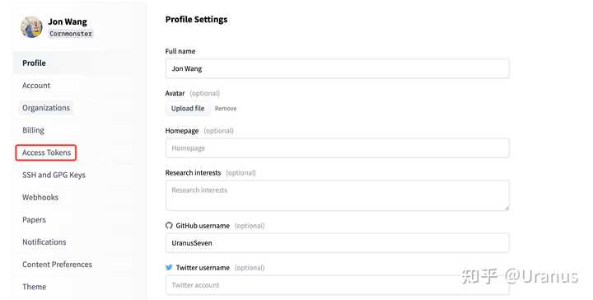Click the Jon Wang avatar picture

(x=31, y=27)
